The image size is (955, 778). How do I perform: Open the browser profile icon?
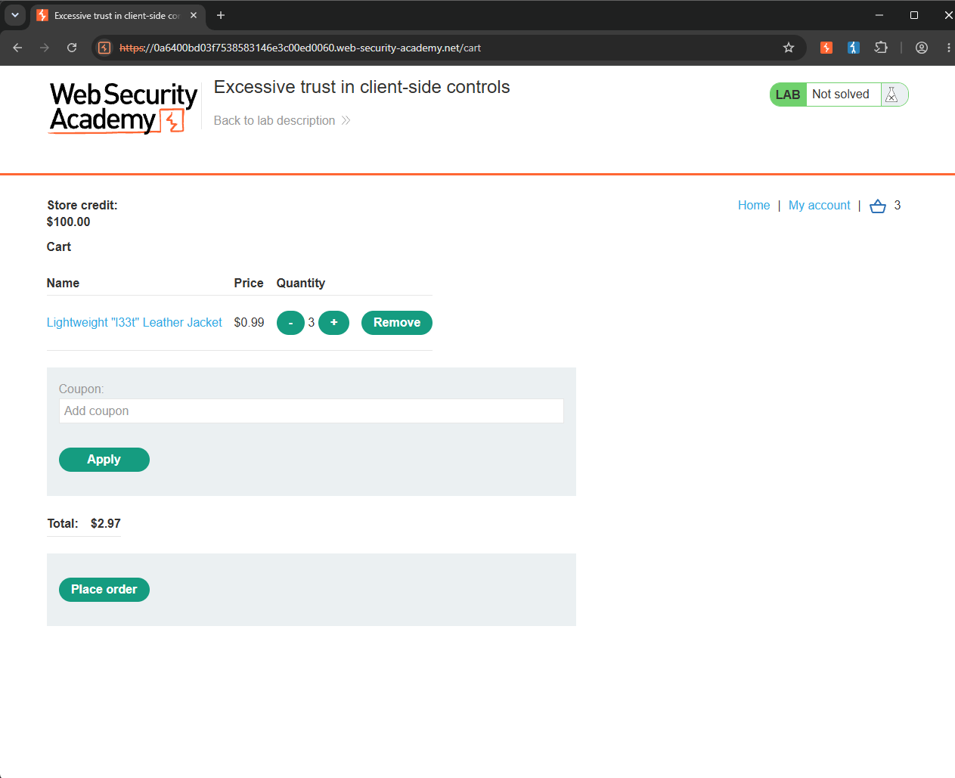tap(922, 48)
